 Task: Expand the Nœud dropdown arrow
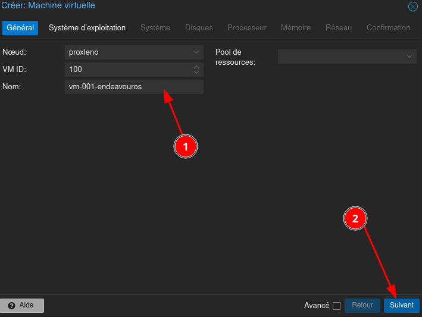[196, 52]
